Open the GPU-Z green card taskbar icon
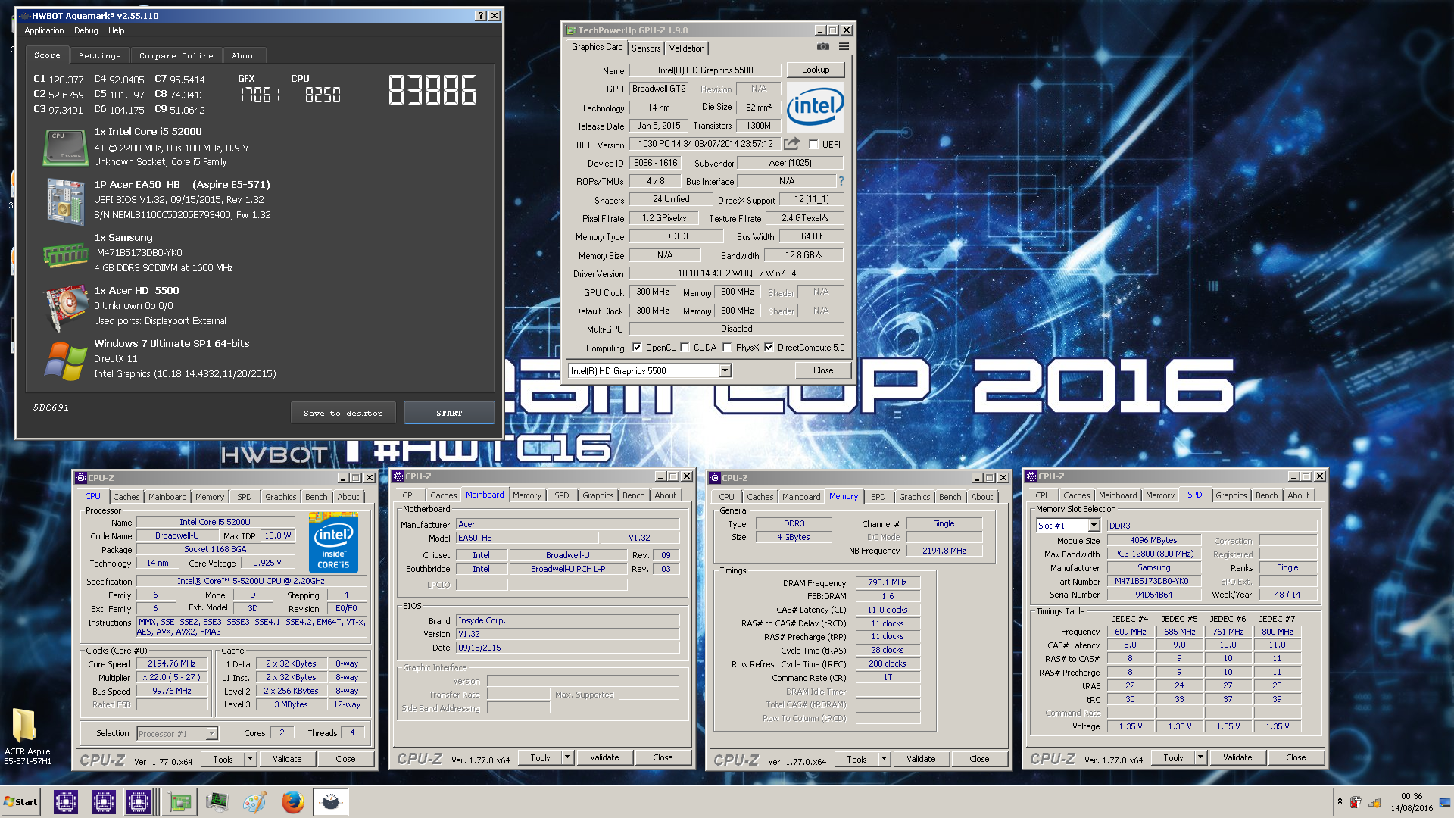This screenshot has height=818, width=1454. [180, 801]
